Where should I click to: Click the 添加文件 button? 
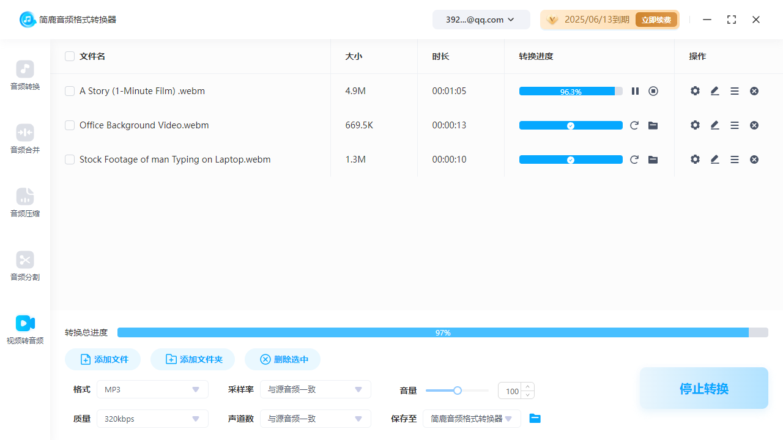point(103,359)
